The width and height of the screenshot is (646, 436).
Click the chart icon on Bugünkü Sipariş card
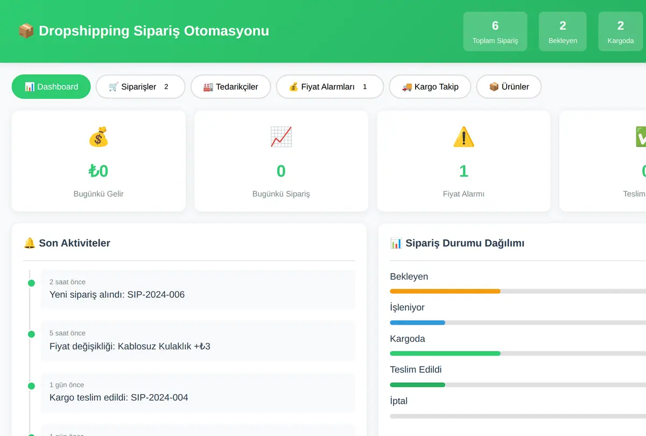[281, 137]
